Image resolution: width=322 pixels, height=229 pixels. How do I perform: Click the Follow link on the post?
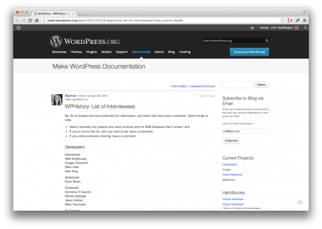[211, 96]
